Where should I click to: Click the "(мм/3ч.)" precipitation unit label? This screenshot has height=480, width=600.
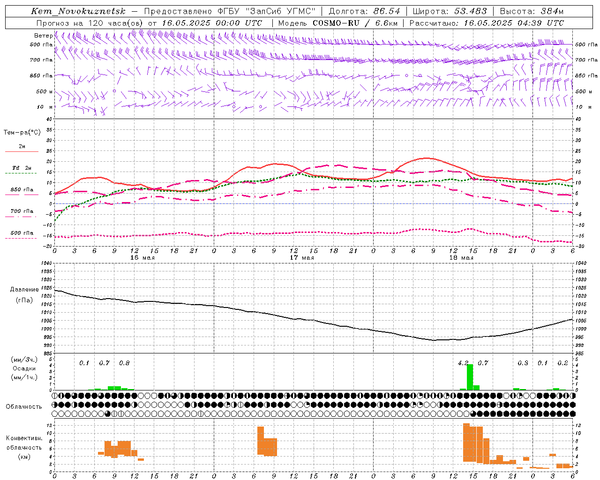[24, 360]
